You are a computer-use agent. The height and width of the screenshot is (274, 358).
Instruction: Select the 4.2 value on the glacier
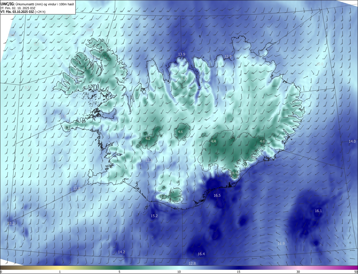click(148, 138)
